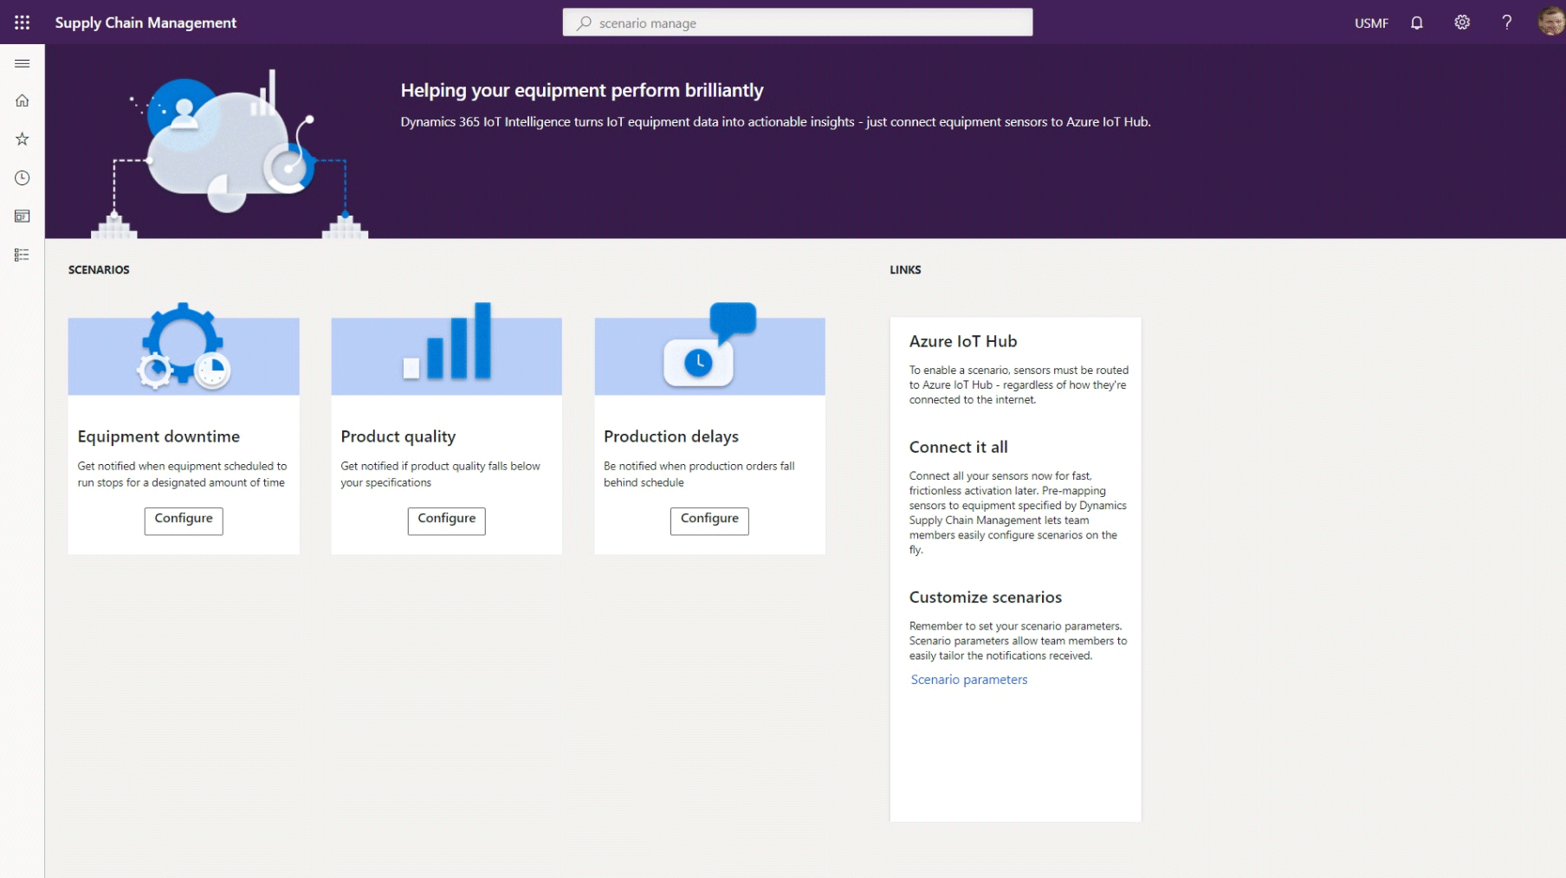
Task: Open Settings gear icon
Action: [x=1462, y=23]
